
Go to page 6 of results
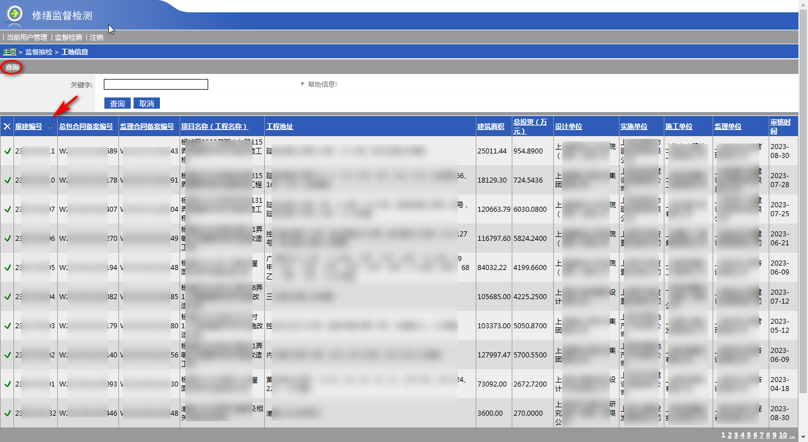coord(755,435)
